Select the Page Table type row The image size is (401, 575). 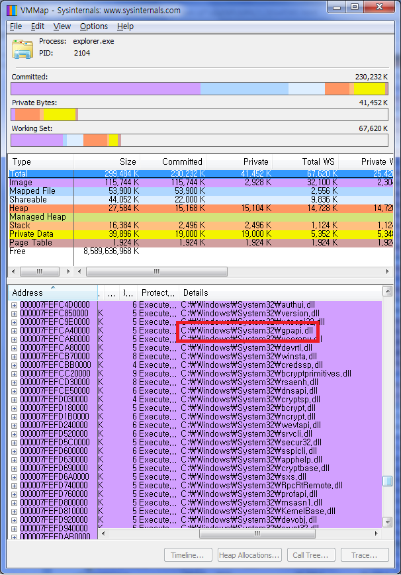click(x=200, y=242)
